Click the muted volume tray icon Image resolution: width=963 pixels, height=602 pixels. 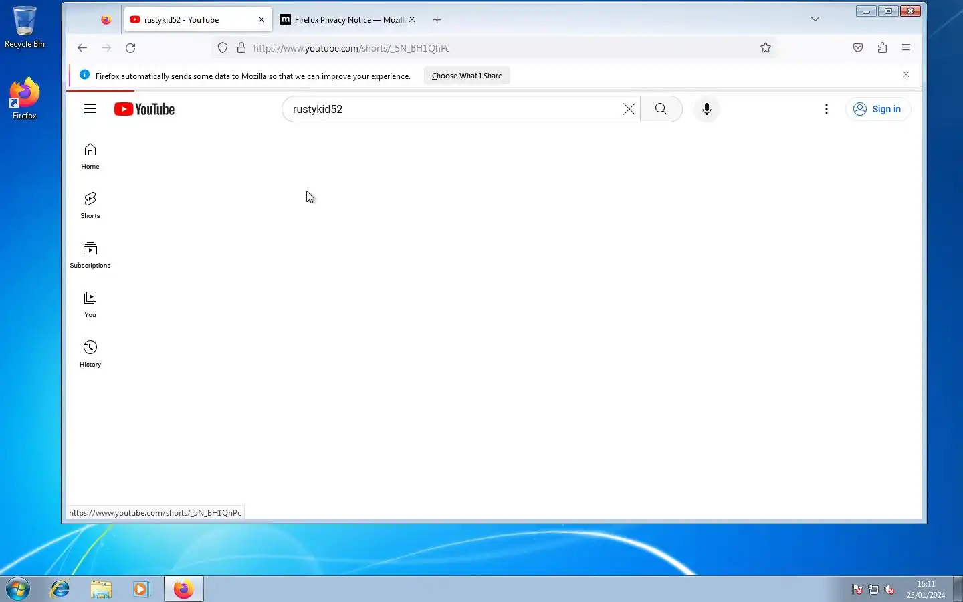889,589
